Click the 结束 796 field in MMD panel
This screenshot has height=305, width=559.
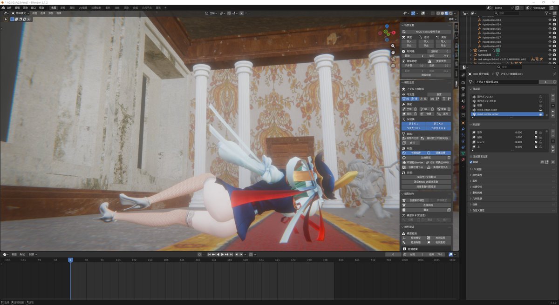point(439,55)
